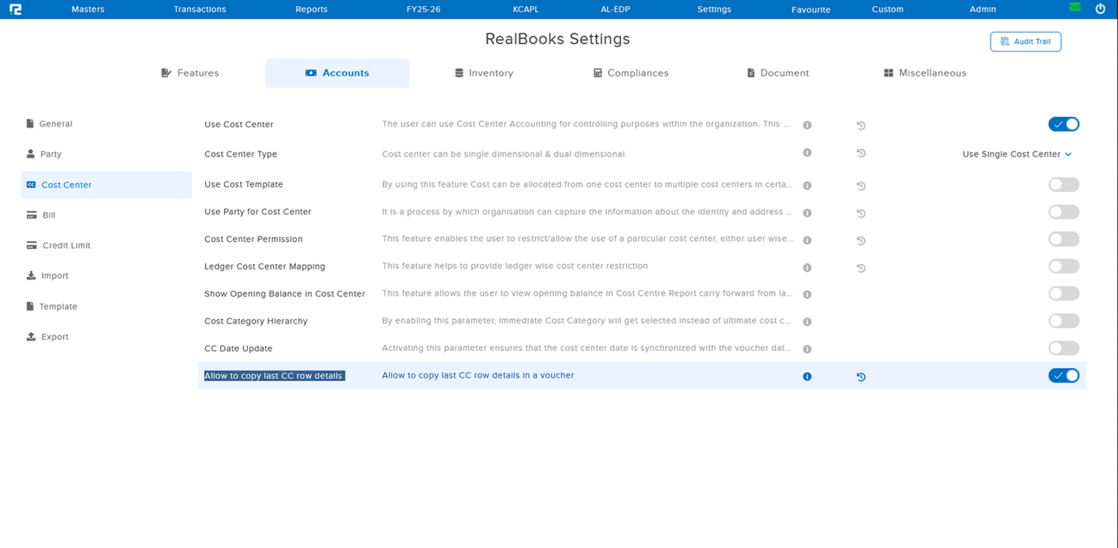Screen dimensions: 1118x548
Task: Go to the Document tab
Action: click(x=778, y=73)
